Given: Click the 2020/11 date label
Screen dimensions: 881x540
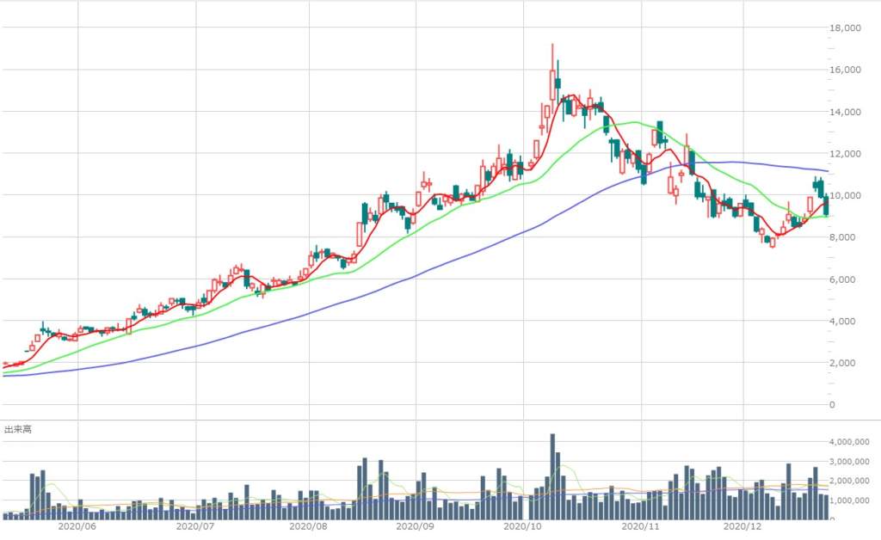Looking at the screenshot, I should point(640,526).
